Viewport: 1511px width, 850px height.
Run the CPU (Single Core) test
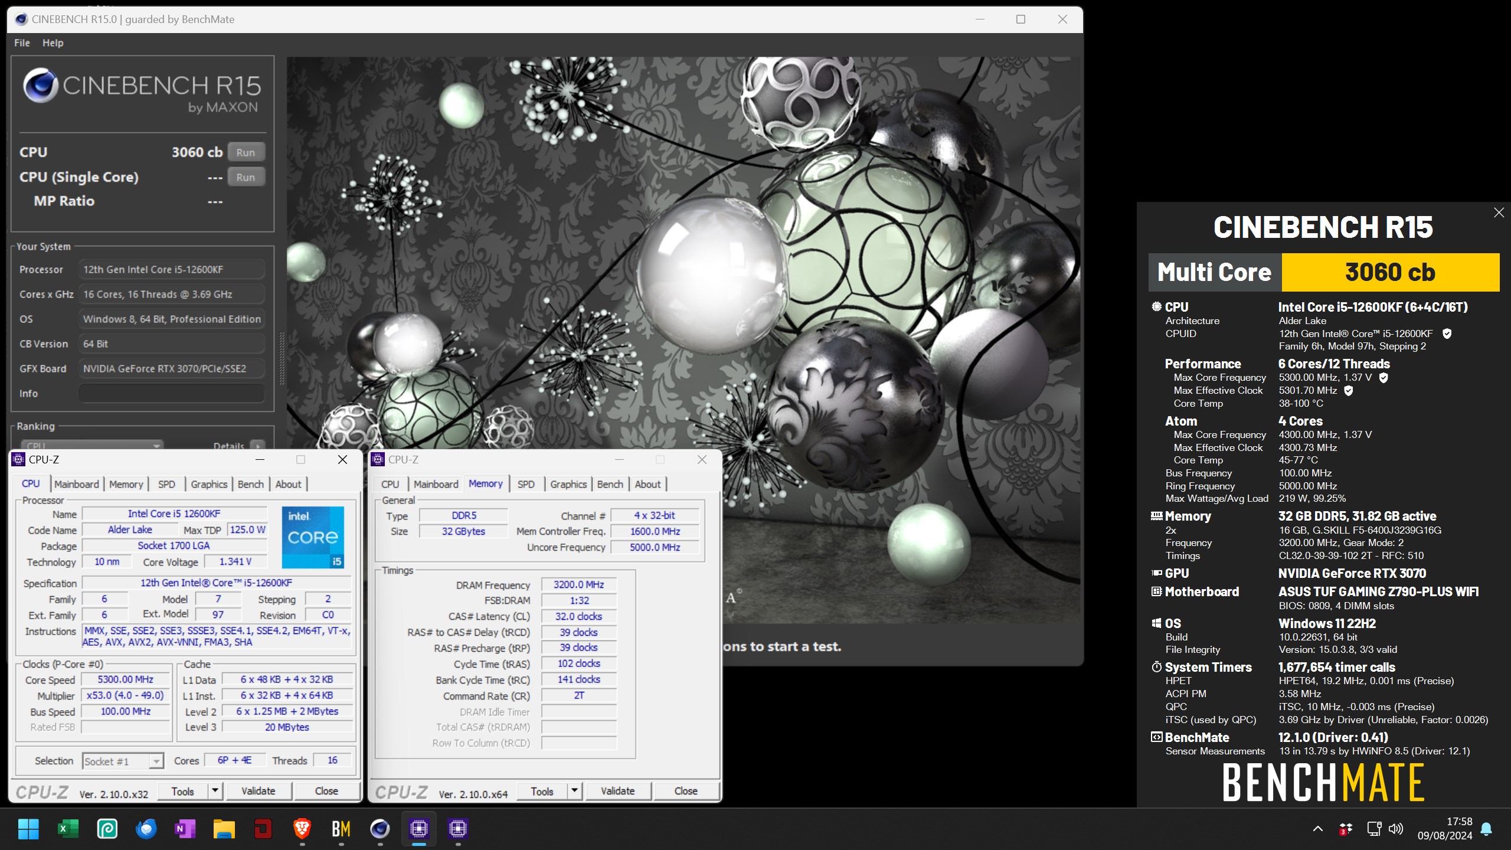(246, 177)
